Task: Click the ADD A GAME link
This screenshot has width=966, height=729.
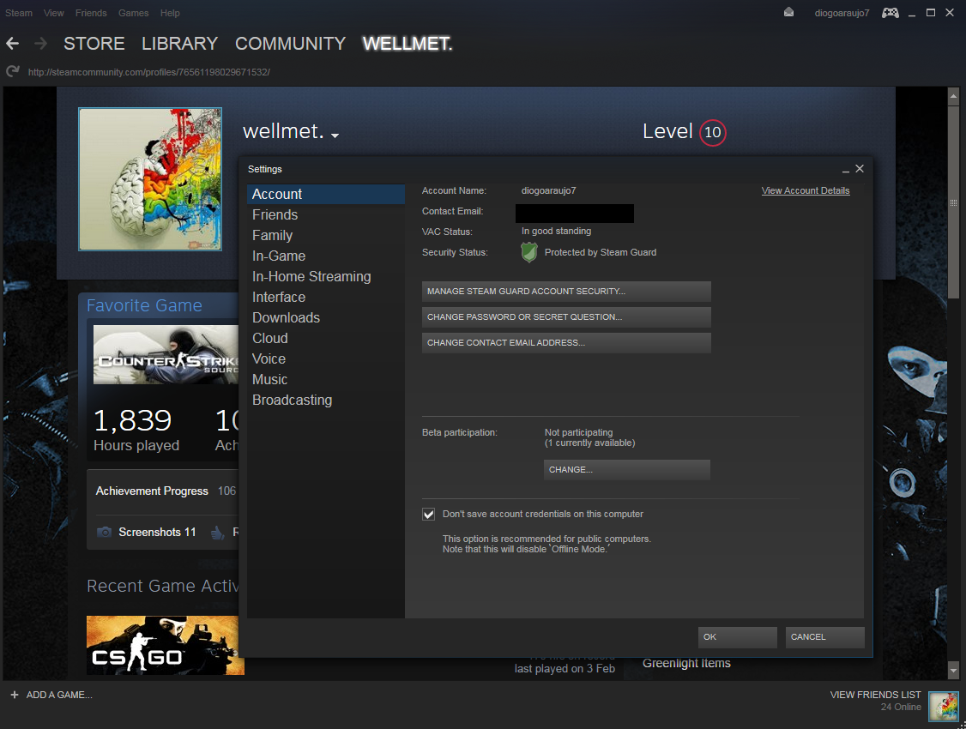Action: (x=59, y=695)
